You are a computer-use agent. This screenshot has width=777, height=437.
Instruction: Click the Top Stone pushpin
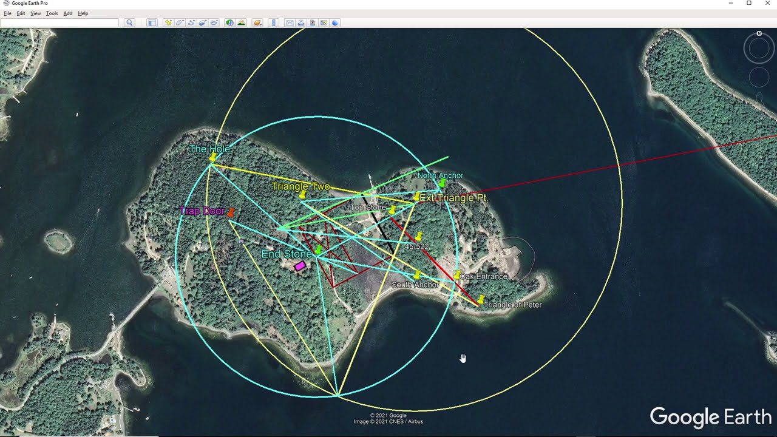(x=392, y=211)
